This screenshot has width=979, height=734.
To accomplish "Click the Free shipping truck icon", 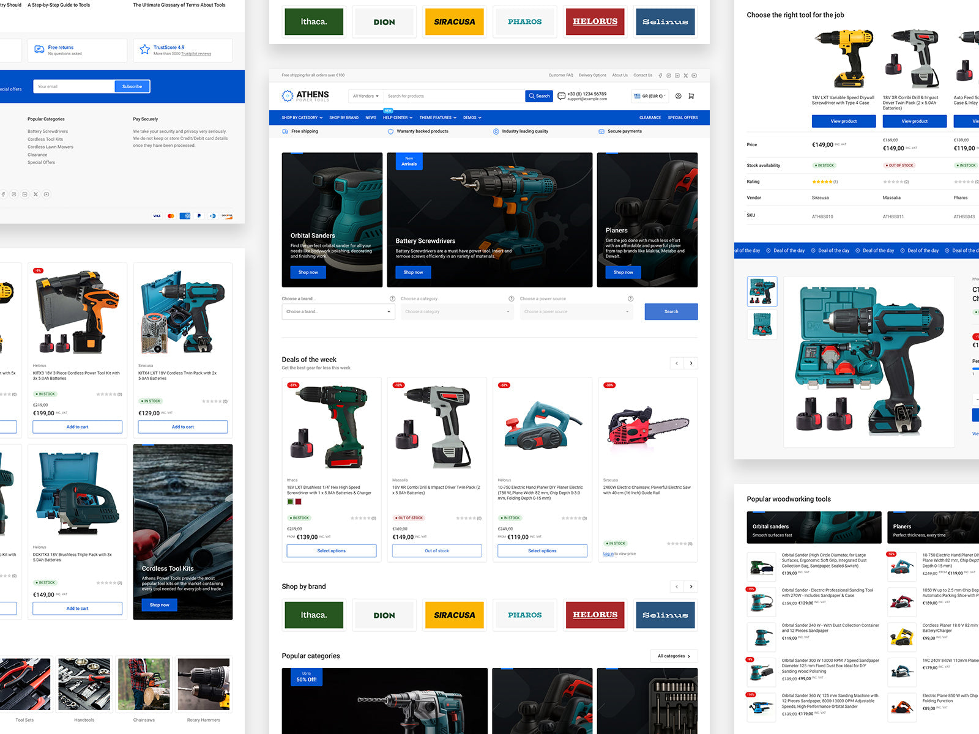I will (285, 132).
